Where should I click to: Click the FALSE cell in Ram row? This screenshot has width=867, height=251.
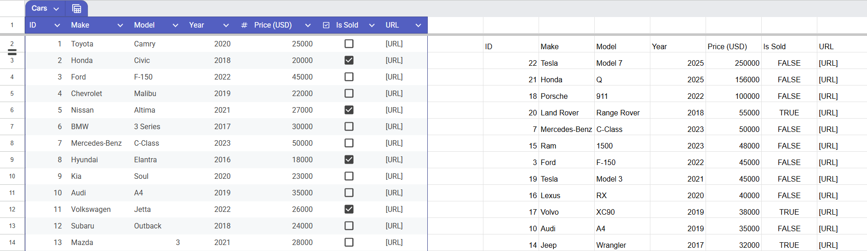789,146
